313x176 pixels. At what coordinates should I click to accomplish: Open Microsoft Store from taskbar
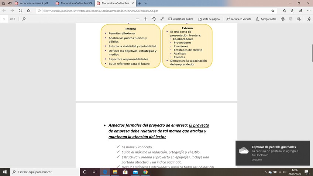pos(125,172)
